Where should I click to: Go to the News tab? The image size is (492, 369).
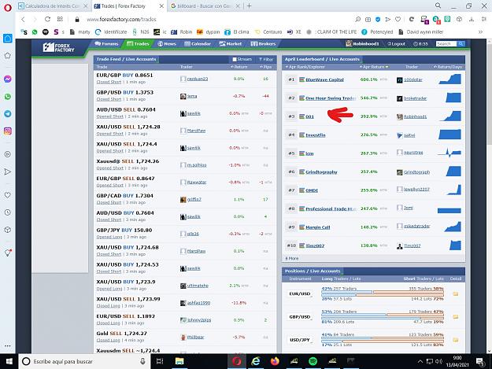pyautogui.click(x=167, y=43)
